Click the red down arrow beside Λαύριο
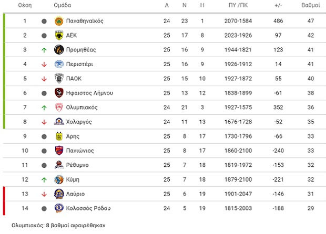326x234 pixels. [x=44, y=194]
